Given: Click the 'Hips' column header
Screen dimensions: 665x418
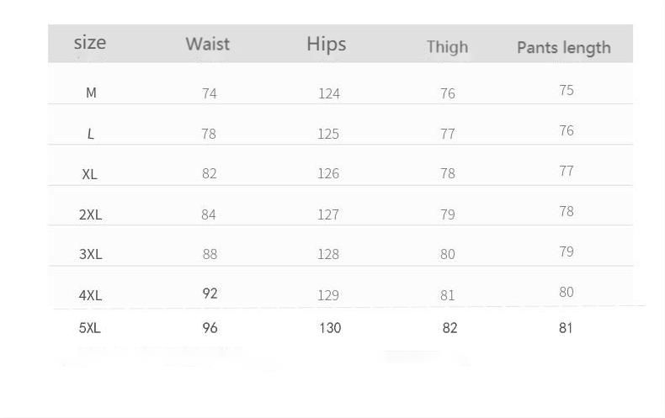Looking at the screenshot, I should (x=327, y=45).
